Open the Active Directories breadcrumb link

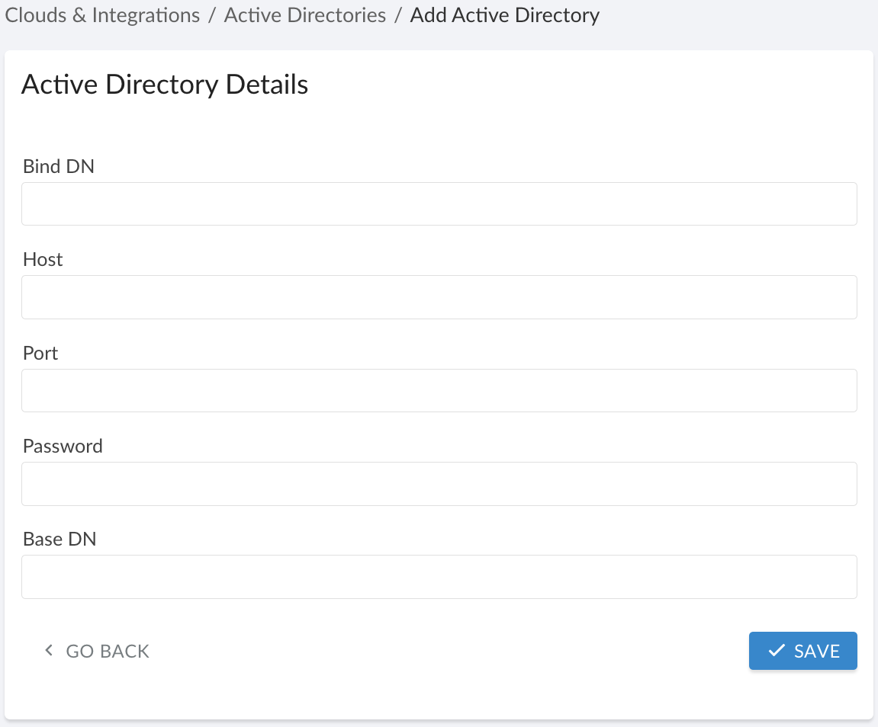(x=304, y=15)
